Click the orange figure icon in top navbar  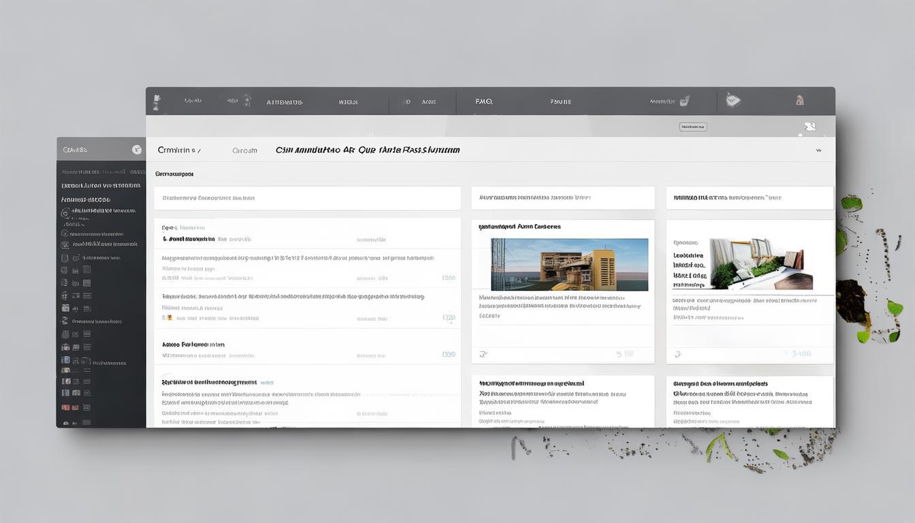tap(800, 101)
